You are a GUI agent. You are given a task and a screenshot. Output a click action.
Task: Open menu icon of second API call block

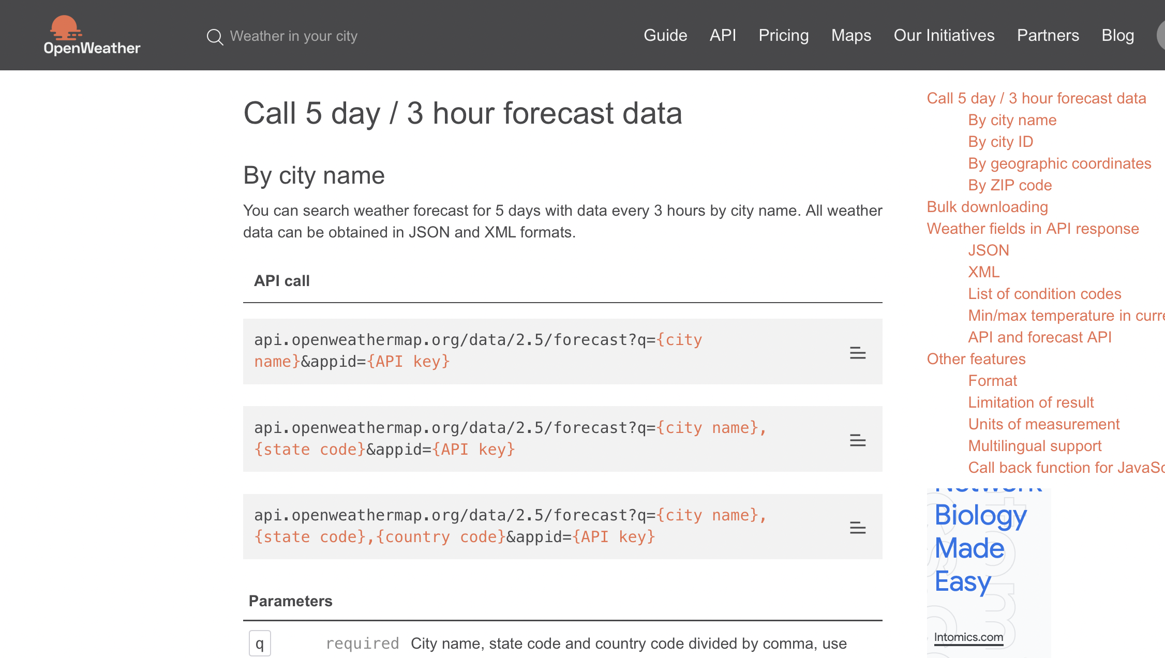click(857, 440)
